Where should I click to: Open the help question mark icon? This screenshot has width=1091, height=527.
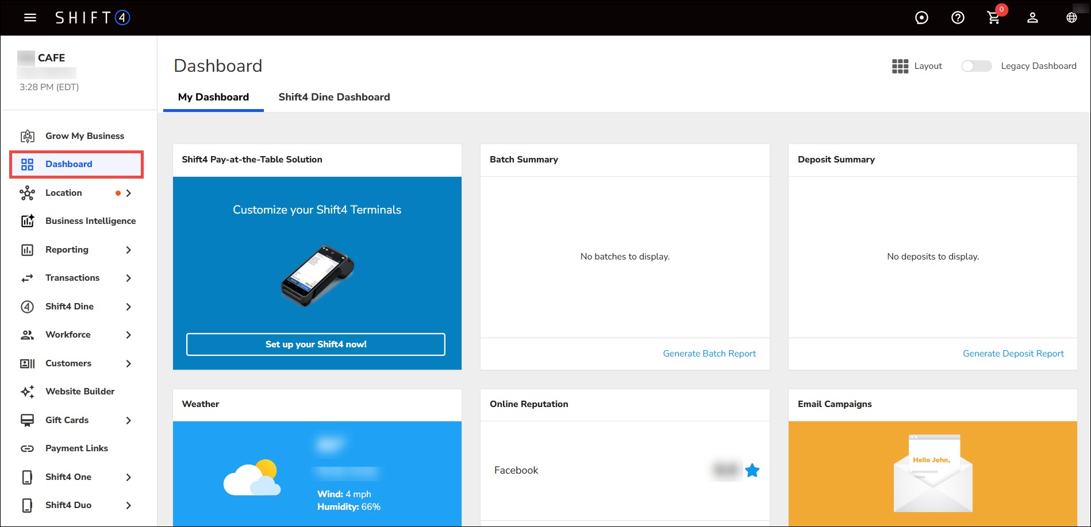958,18
